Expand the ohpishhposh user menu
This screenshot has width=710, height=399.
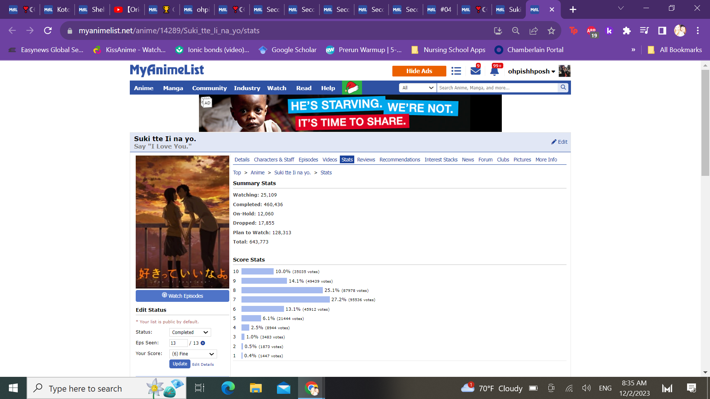click(x=531, y=71)
